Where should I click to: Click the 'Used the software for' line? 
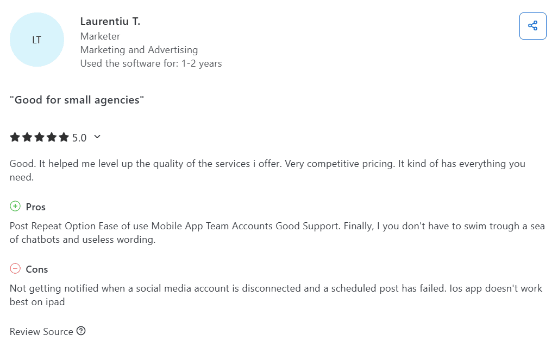[x=151, y=63]
